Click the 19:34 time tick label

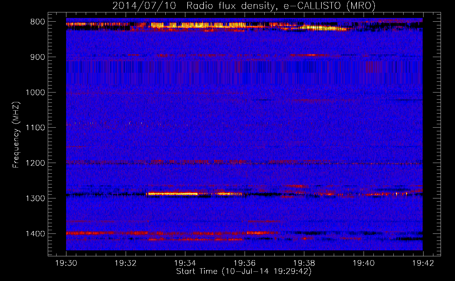(x=185, y=263)
